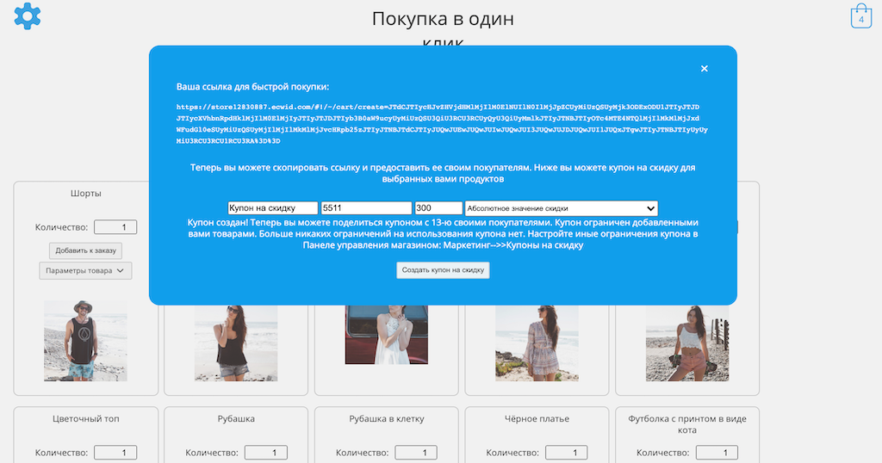Click the quantity field for Футболка с принтом
Screen dimensions: 882x463
click(x=717, y=453)
